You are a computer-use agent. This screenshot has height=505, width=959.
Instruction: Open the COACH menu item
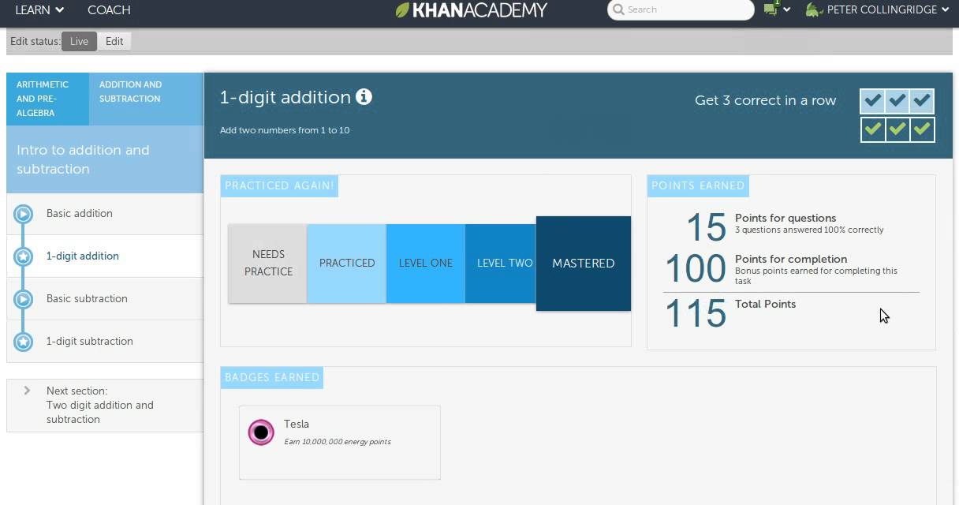(109, 9)
